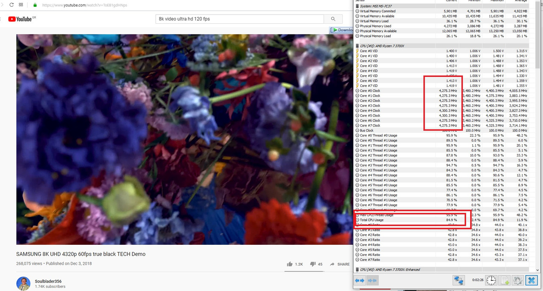The width and height of the screenshot is (543, 291).
Task: Collapse the AMD Ryzen 7 3700X: Enhanced group
Action: coord(357,270)
